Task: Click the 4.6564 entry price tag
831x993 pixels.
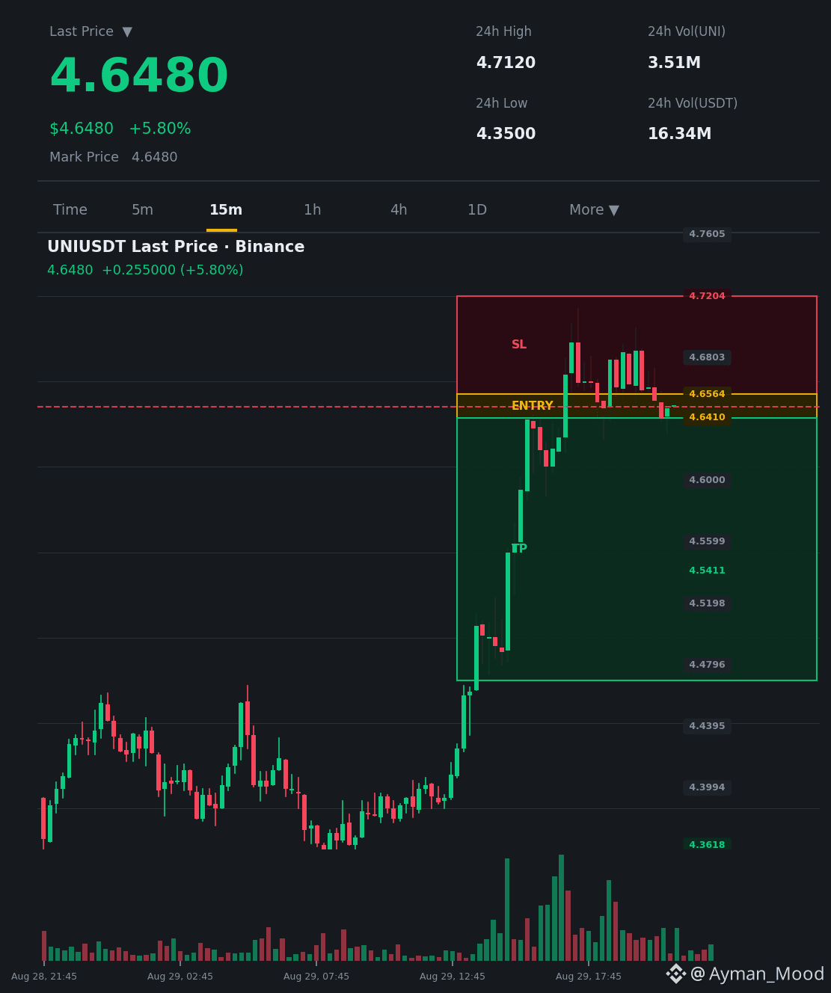Action: [x=707, y=394]
